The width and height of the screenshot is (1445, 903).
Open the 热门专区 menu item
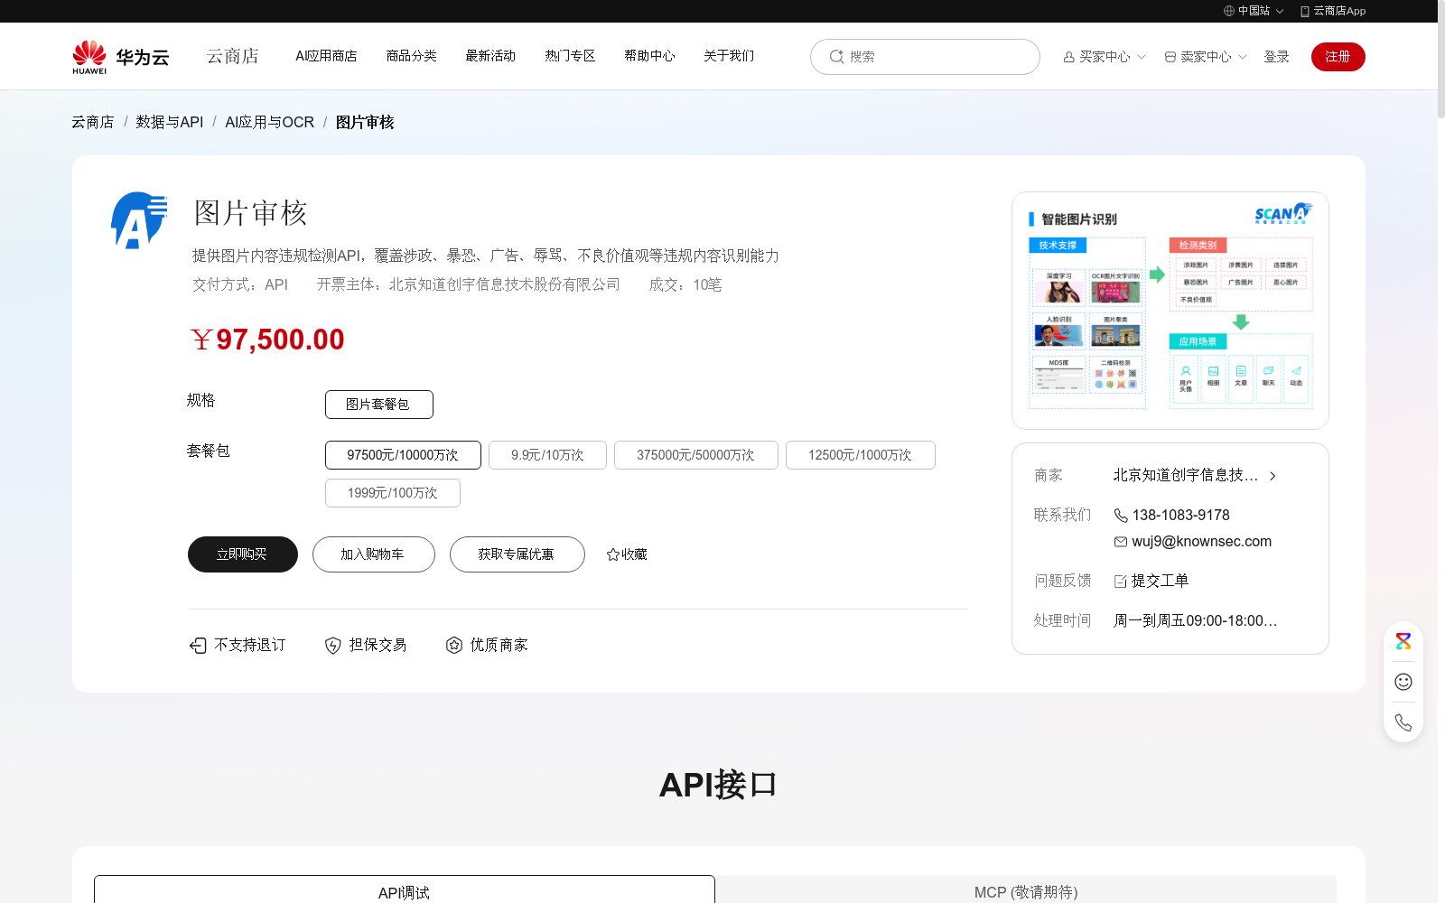pos(570,56)
